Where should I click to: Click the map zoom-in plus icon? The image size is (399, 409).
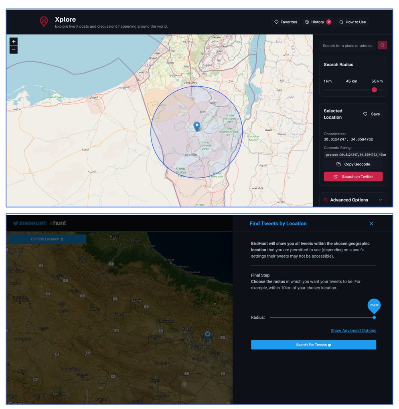point(14,41)
